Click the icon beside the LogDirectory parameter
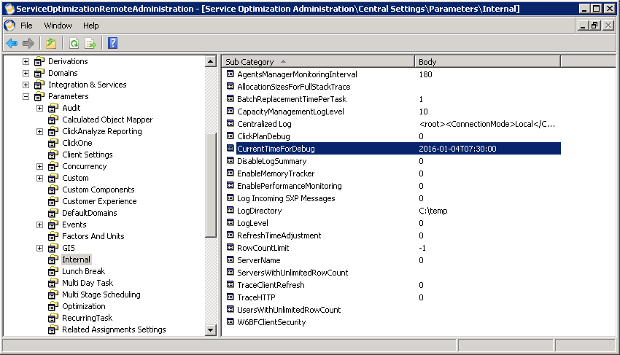 pos(230,211)
